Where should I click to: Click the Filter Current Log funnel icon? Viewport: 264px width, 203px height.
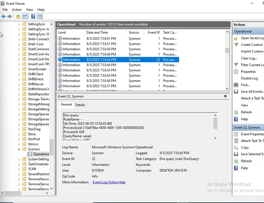(236, 65)
